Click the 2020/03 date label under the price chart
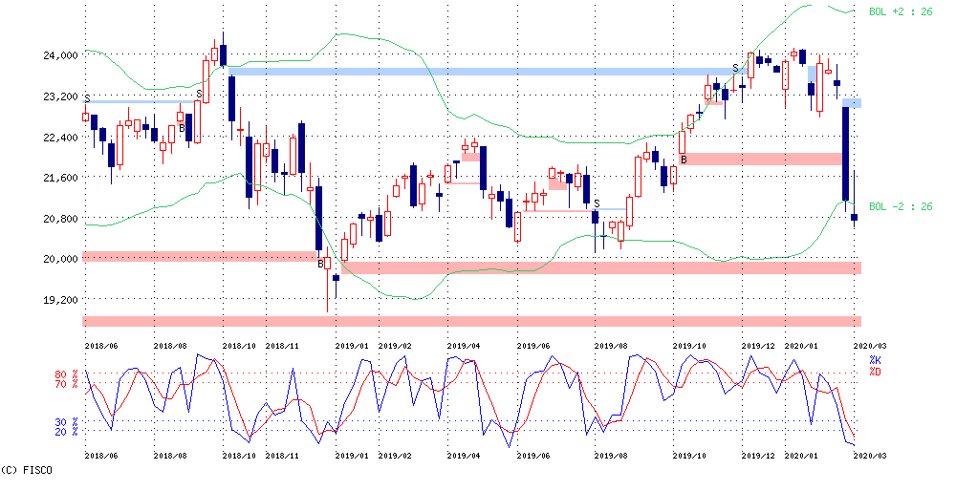Viewport: 956px width, 491px height. (x=868, y=344)
